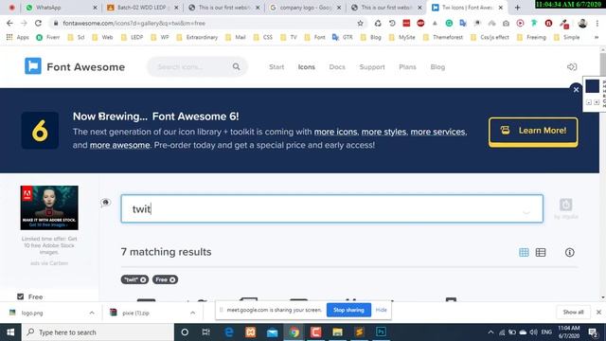The height and width of the screenshot is (341, 606).
Task: Open the info icon beside results
Action: [x=569, y=253]
